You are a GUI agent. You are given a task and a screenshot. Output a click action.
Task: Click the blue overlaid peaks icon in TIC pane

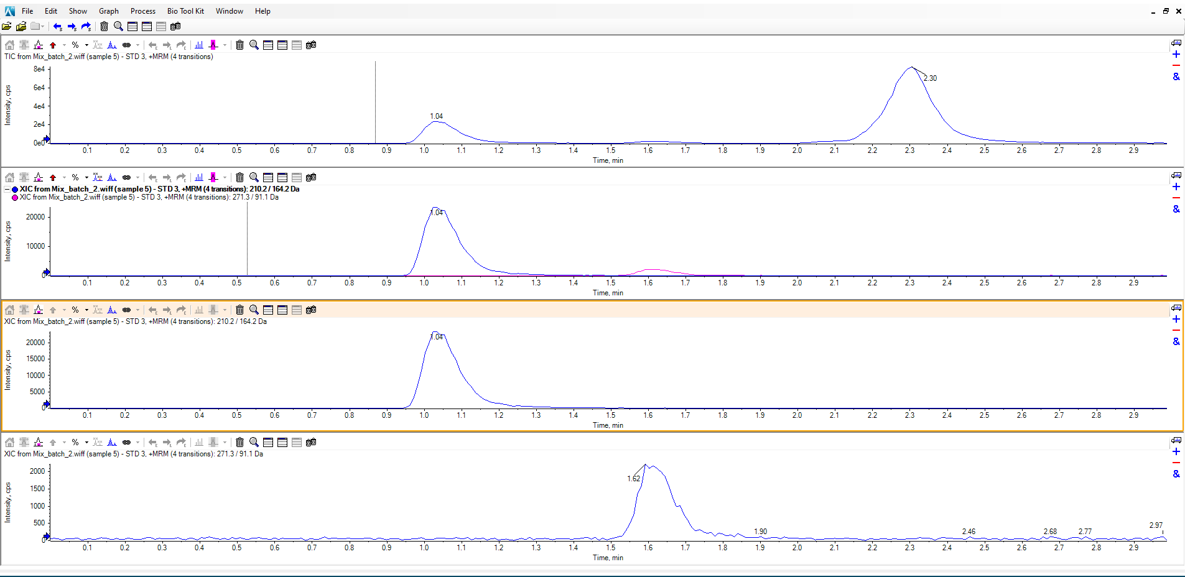(x=112, y=45)
